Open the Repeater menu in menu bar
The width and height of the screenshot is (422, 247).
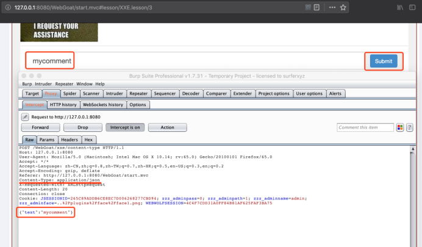(64, 84)
